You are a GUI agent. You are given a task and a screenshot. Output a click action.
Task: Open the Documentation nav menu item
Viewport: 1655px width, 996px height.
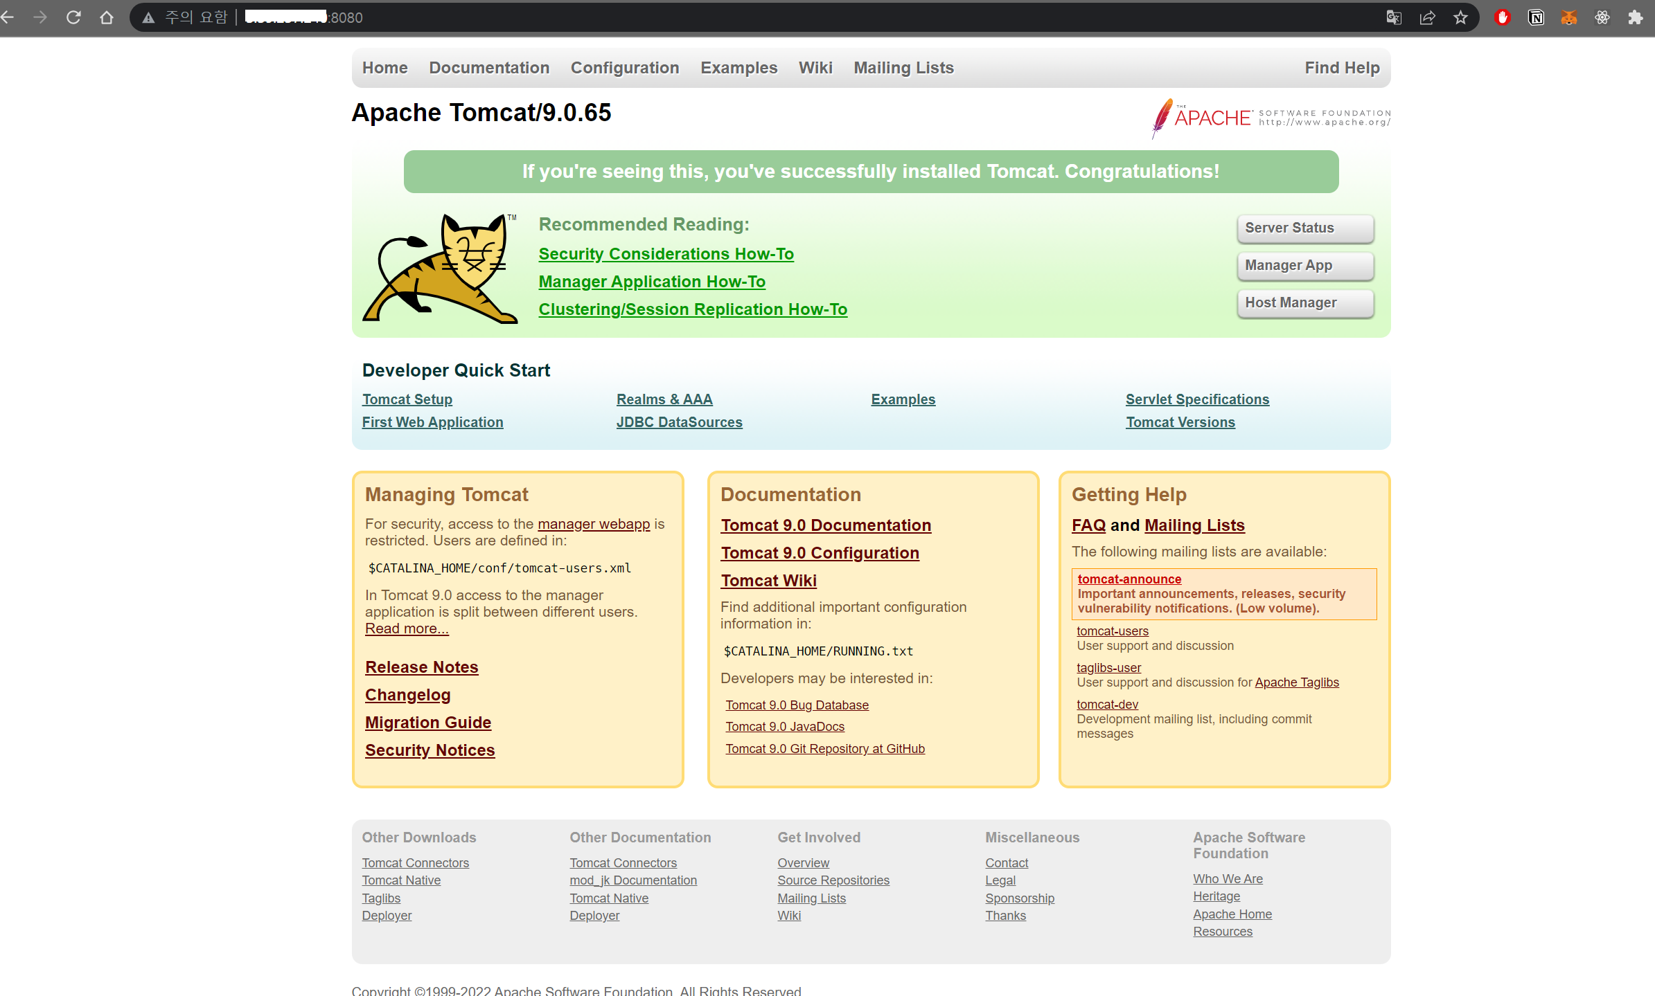click(x=489, y=68)
